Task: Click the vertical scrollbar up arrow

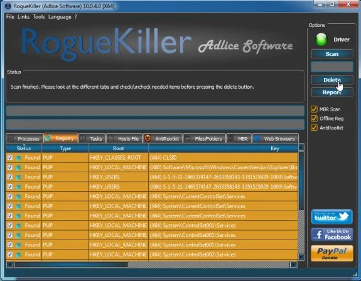Action: coord(301,147)
